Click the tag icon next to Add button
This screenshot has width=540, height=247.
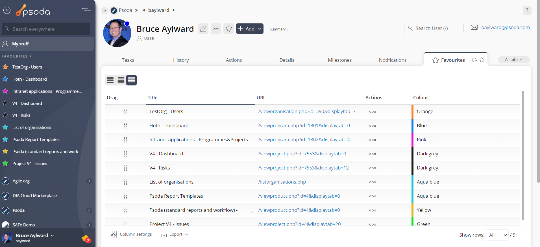[x=228, y=28]
